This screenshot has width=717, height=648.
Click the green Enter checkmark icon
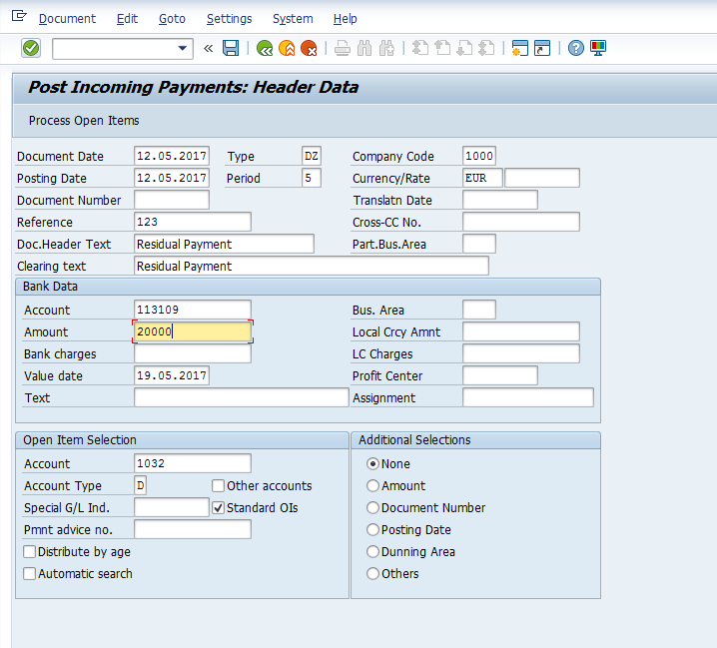click(31, 48)
